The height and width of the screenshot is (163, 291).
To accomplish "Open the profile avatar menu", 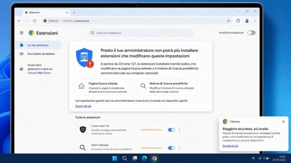I will click(x=247, y=21).
